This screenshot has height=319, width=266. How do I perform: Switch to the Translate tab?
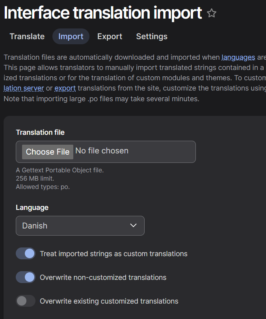(x=27, y=36)
